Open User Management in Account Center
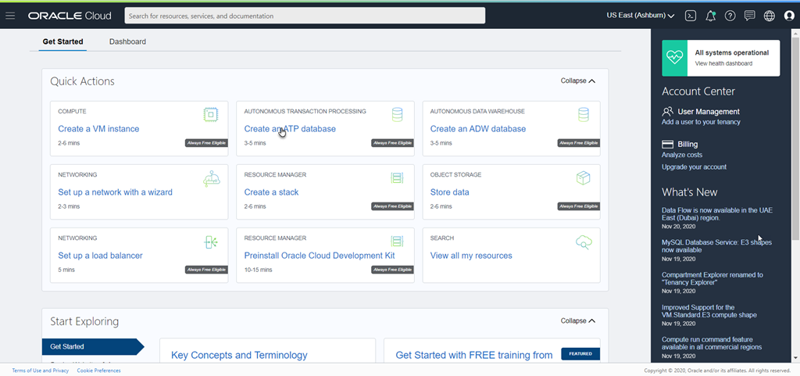Screen dimensions: 800x376 click(708, 111)
